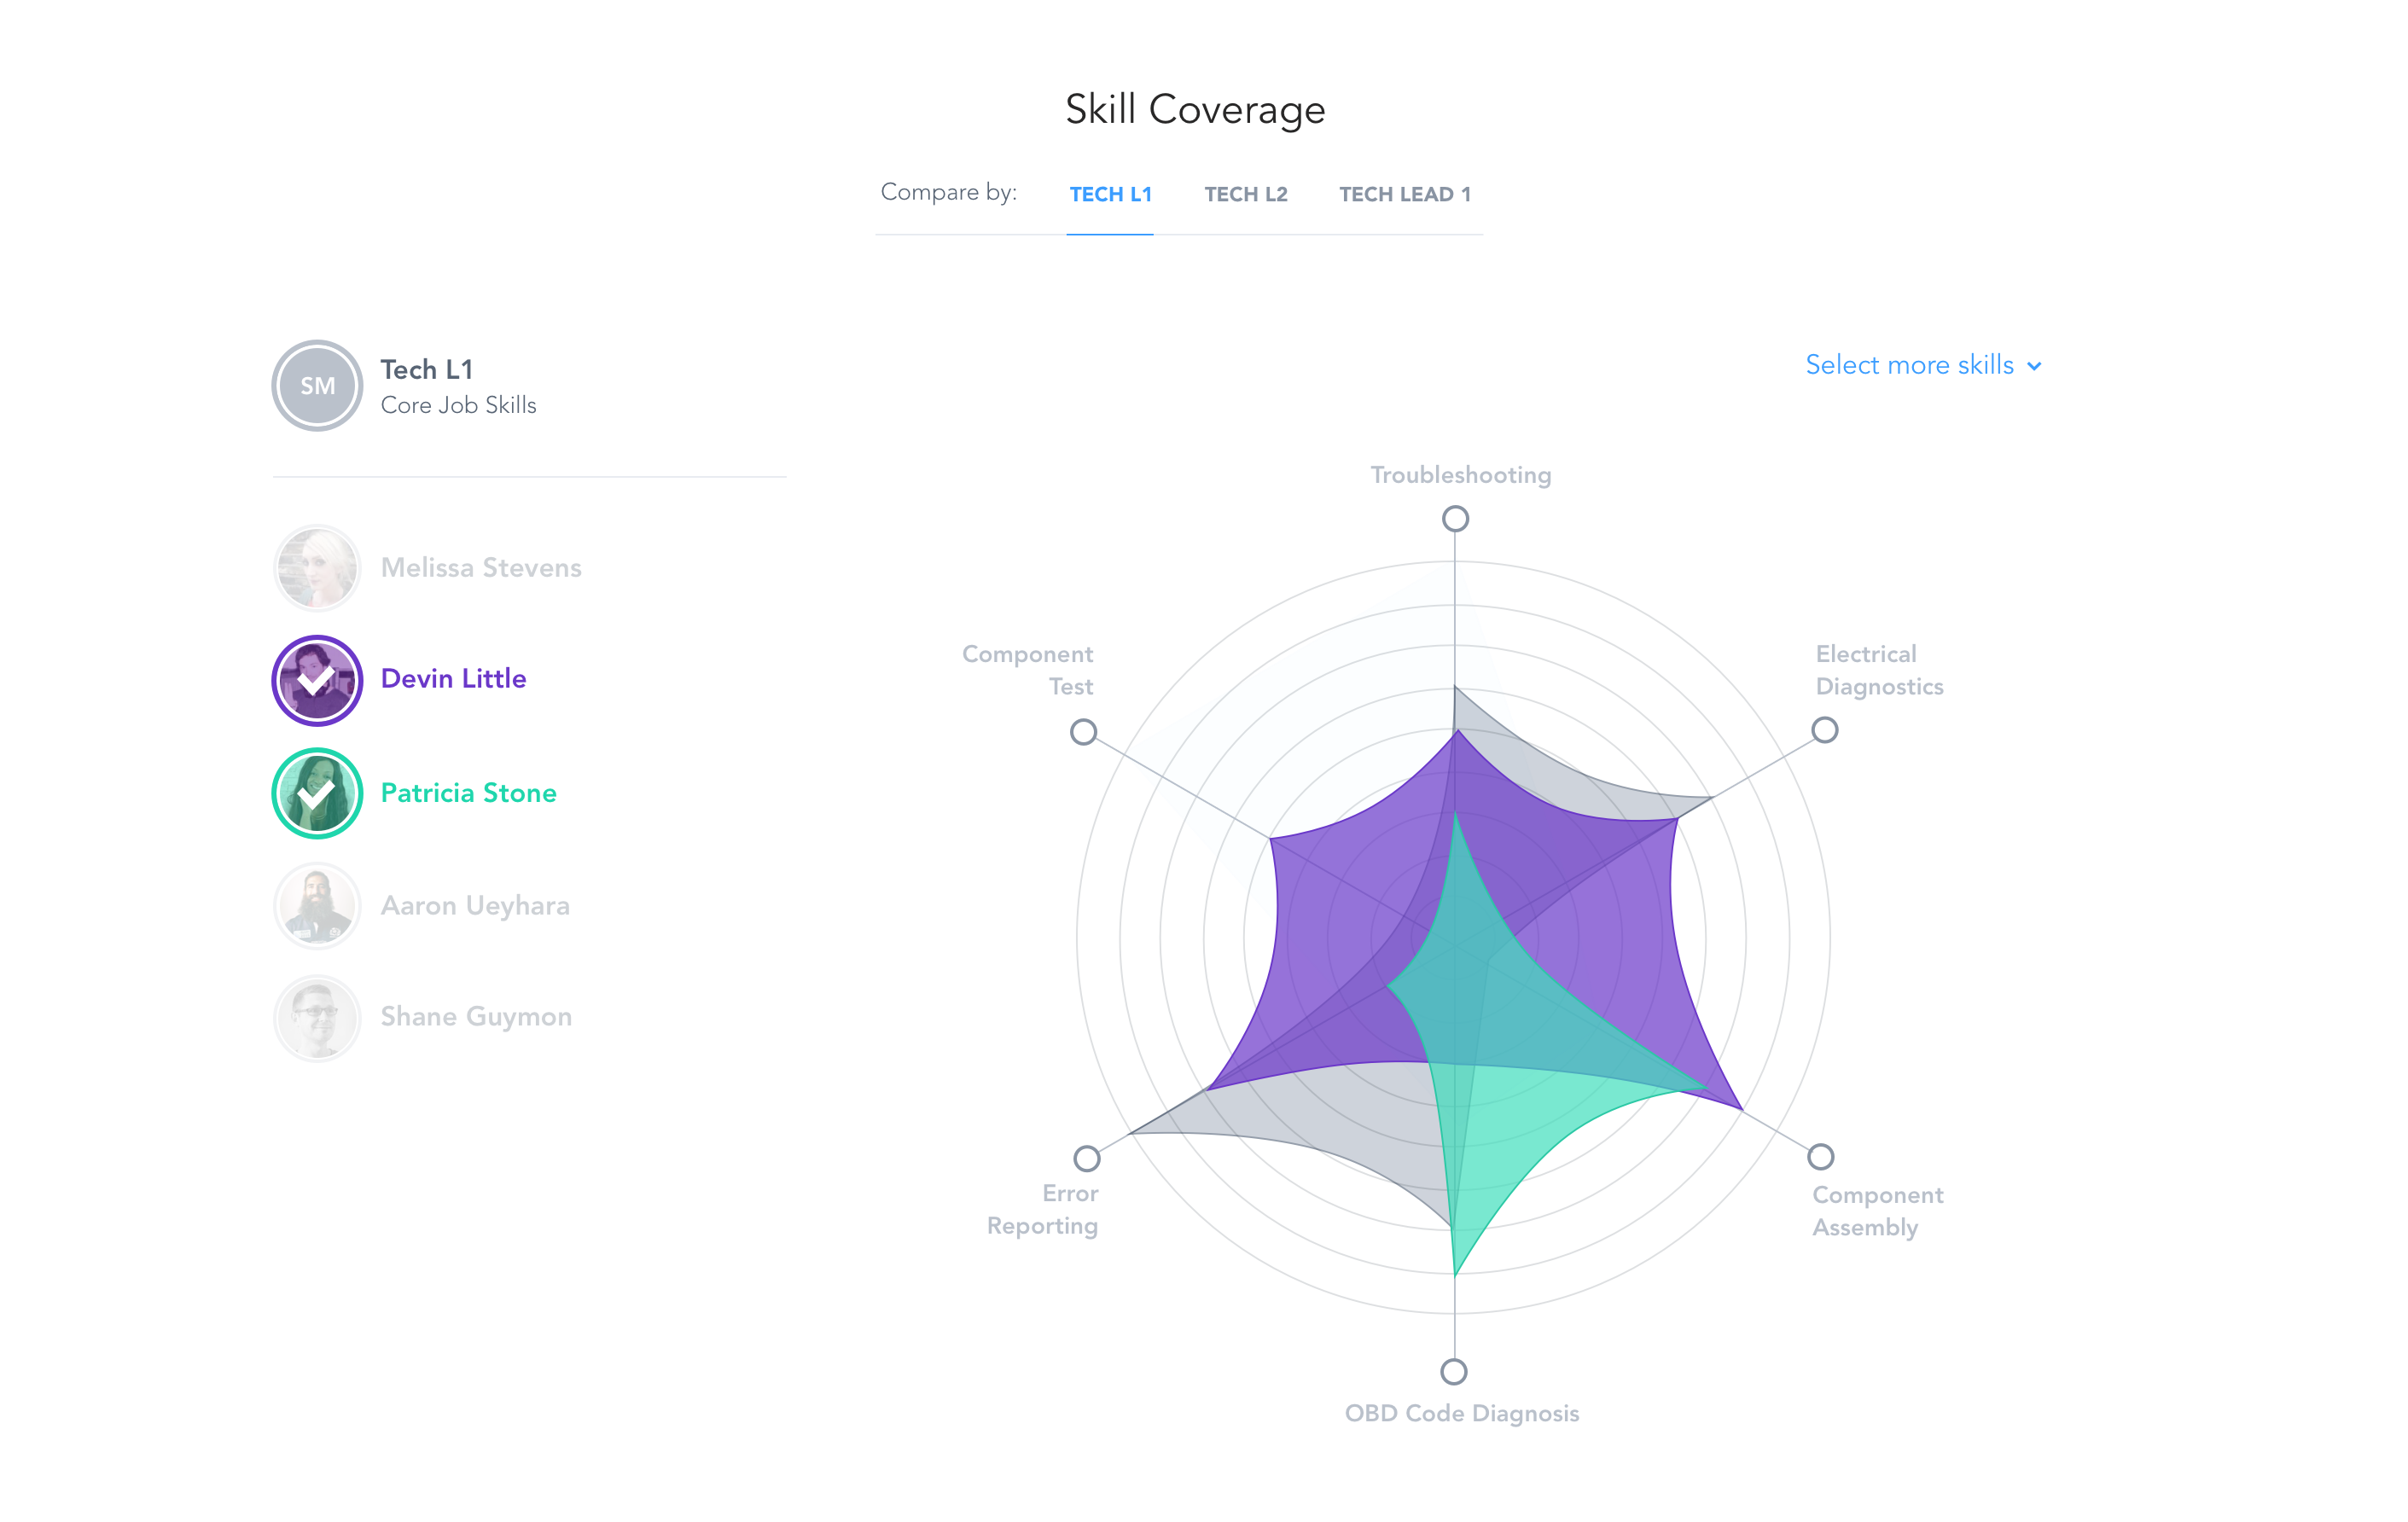Screen dimensions: 2408x1522
Task: Enable Aaron Ueyhara's avatar for comparison
Action: (x=317, y=905)
